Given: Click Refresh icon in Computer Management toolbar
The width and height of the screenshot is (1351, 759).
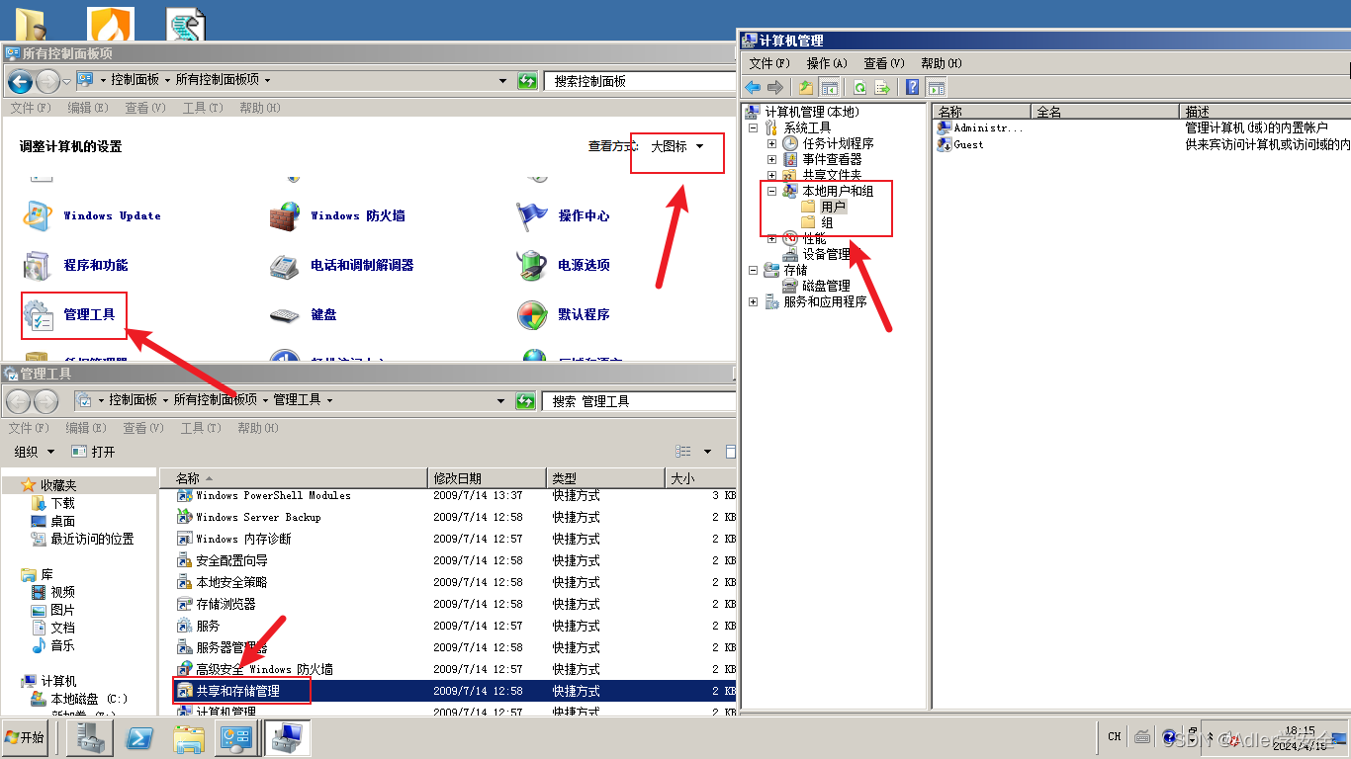Looking at the screenshot, I should pyautogui.click(x=860, y=87).
